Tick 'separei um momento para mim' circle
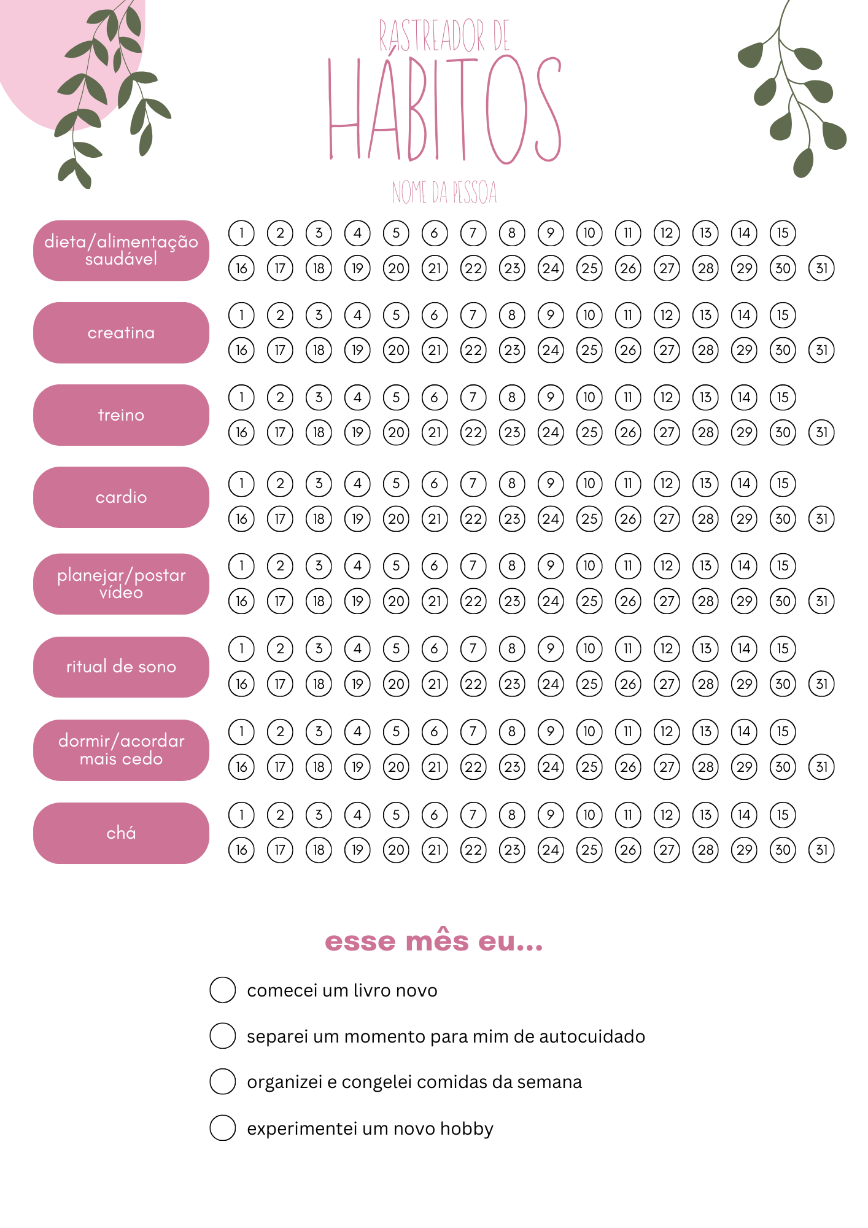868x1228 pixels. (x=223, y=1036)
